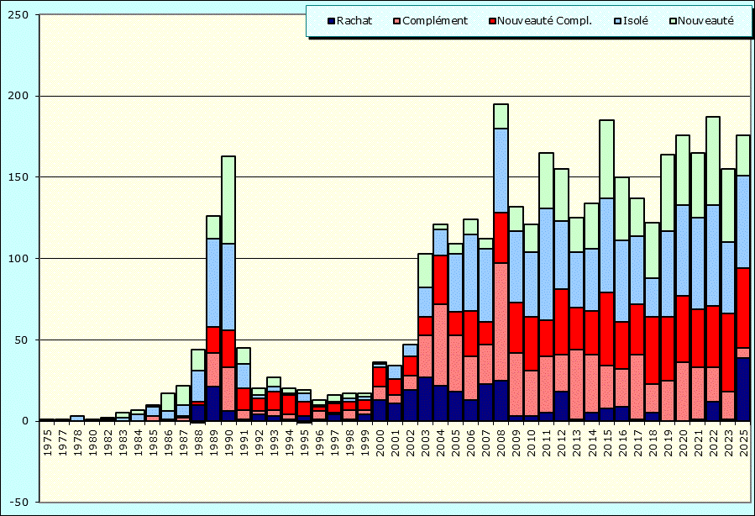Image resolution: width=755 pixels, height=516 pixels.
Task: Select the Complément legend label
Action: point(434,21)
